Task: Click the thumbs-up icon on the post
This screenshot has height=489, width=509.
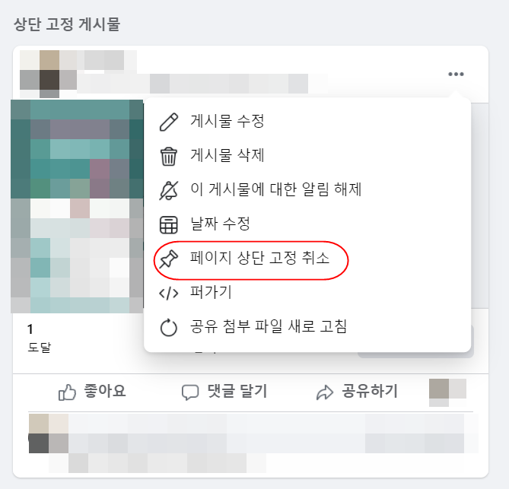Action: 67,392
